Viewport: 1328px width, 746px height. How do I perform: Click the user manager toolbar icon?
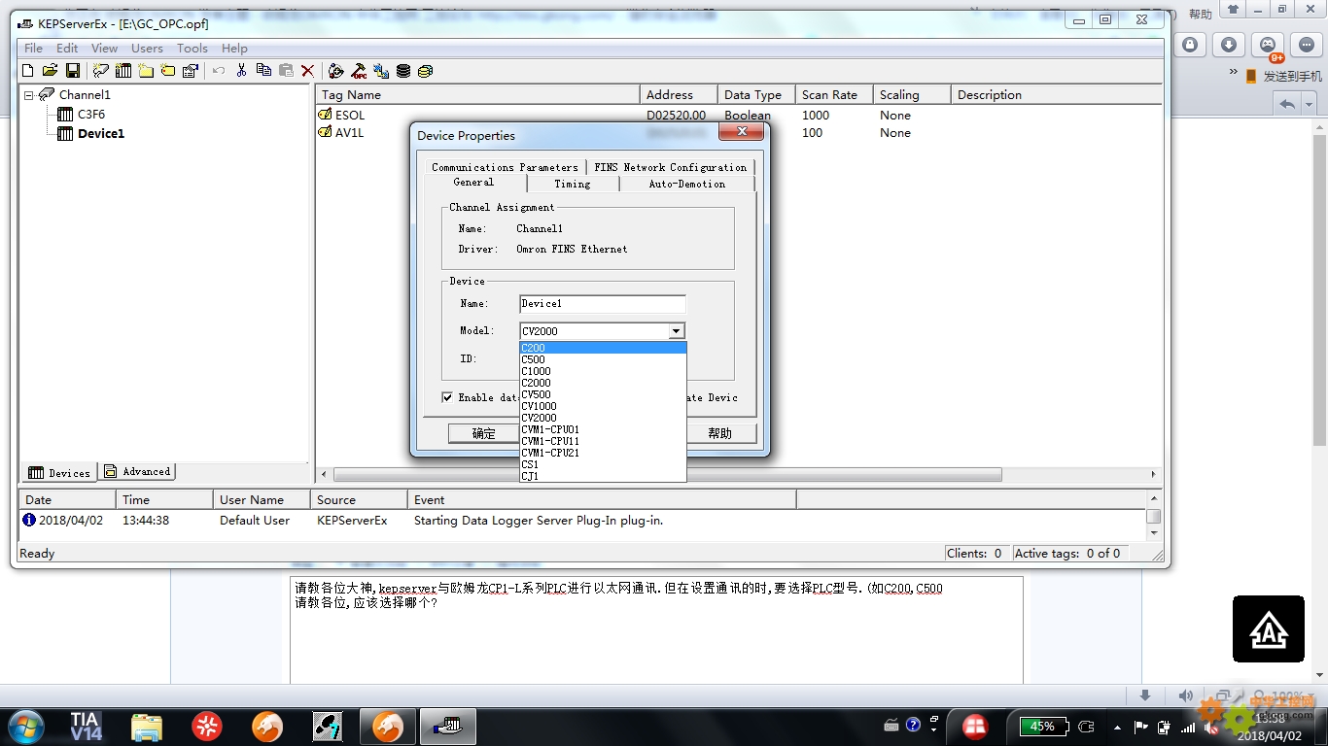(x=336, y=71)
